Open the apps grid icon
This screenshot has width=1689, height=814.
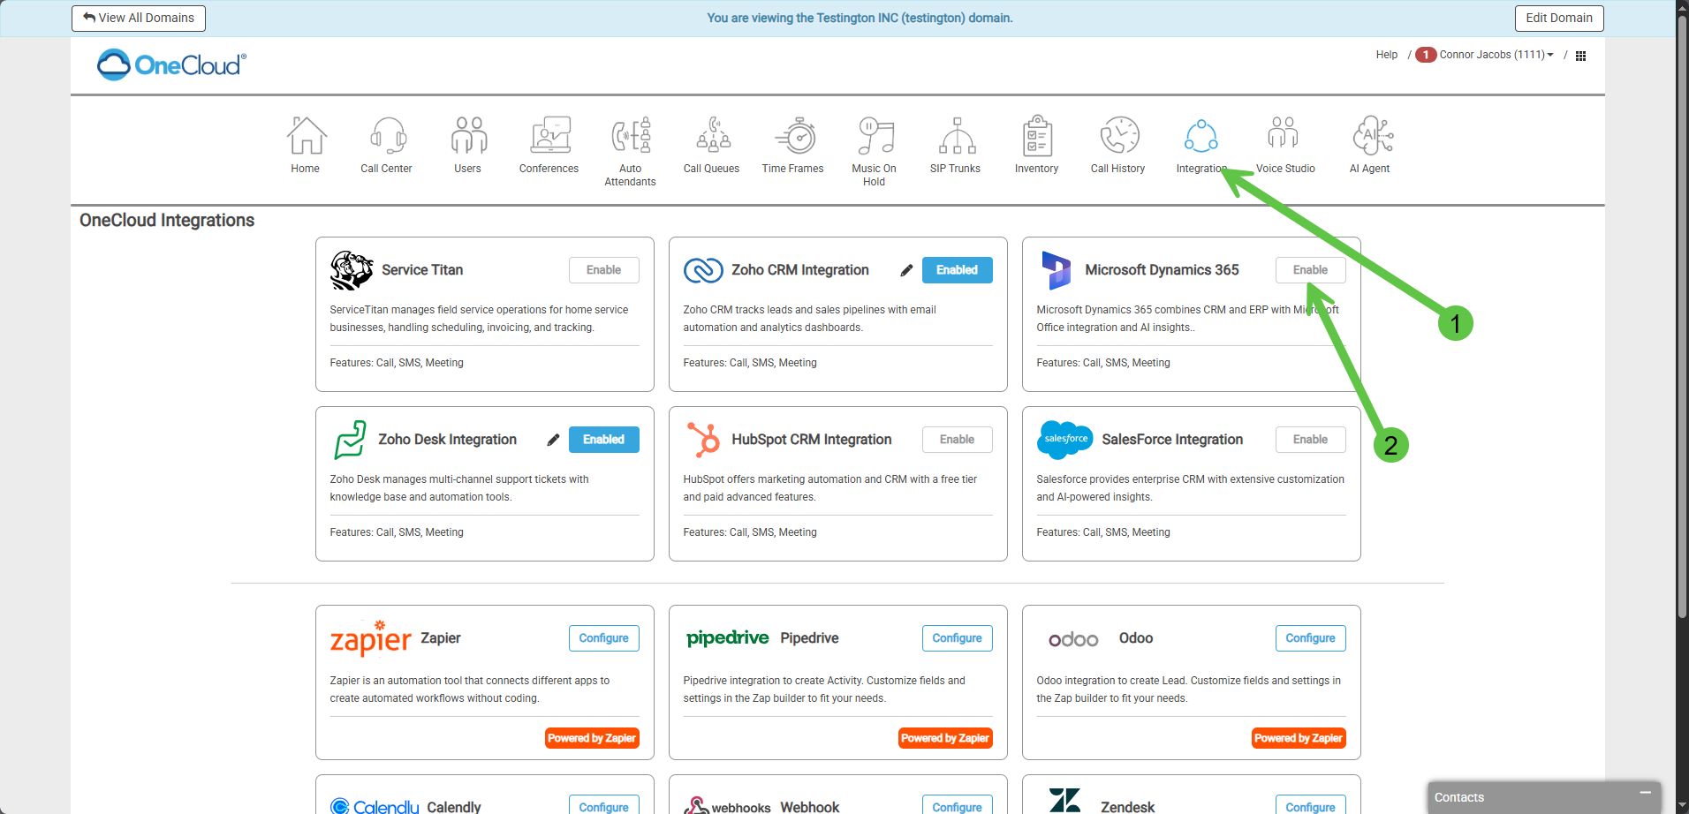(x=1581, y=56)
